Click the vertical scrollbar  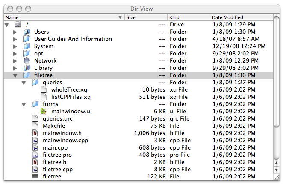[x=277, y=72]
